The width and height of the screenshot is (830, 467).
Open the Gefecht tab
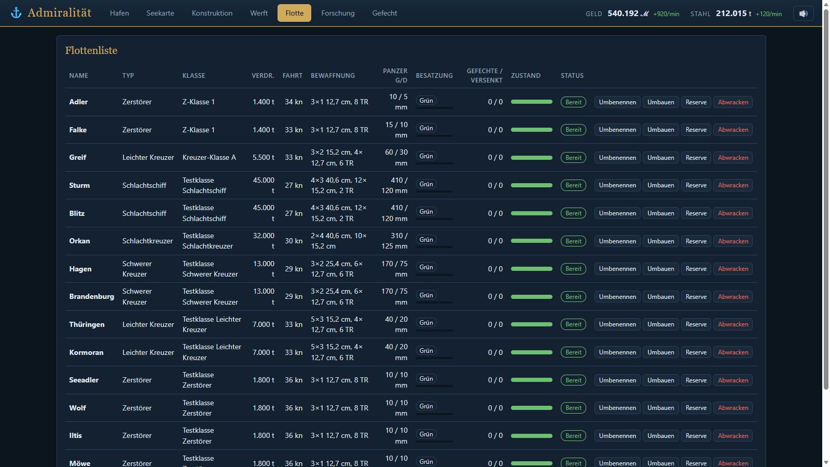click(x=384, y=13)
